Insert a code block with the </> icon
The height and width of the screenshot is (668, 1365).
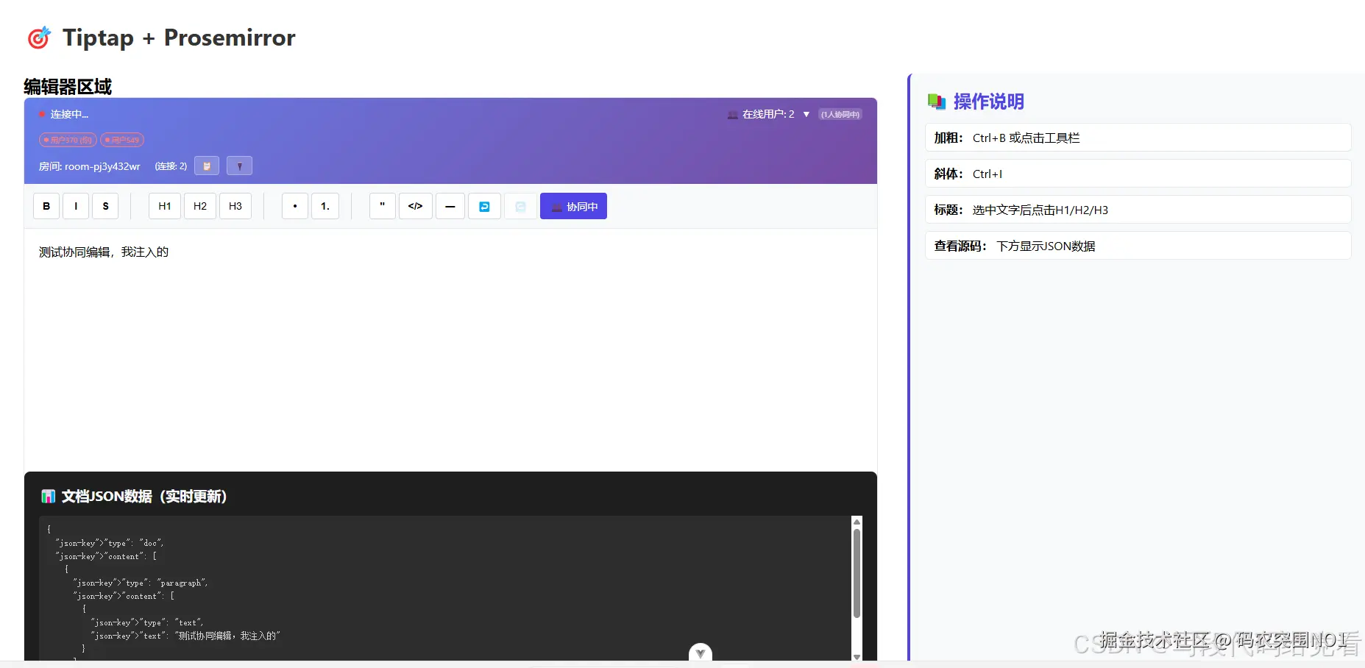point(415,206)
